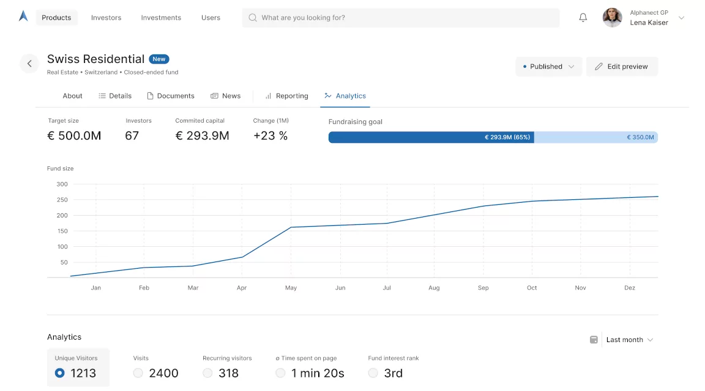Click the 'Fundraising goal' label

[355, 122]
